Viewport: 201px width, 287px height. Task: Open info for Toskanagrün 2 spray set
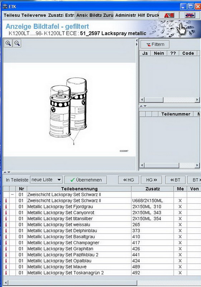click(x=6, y=273)
